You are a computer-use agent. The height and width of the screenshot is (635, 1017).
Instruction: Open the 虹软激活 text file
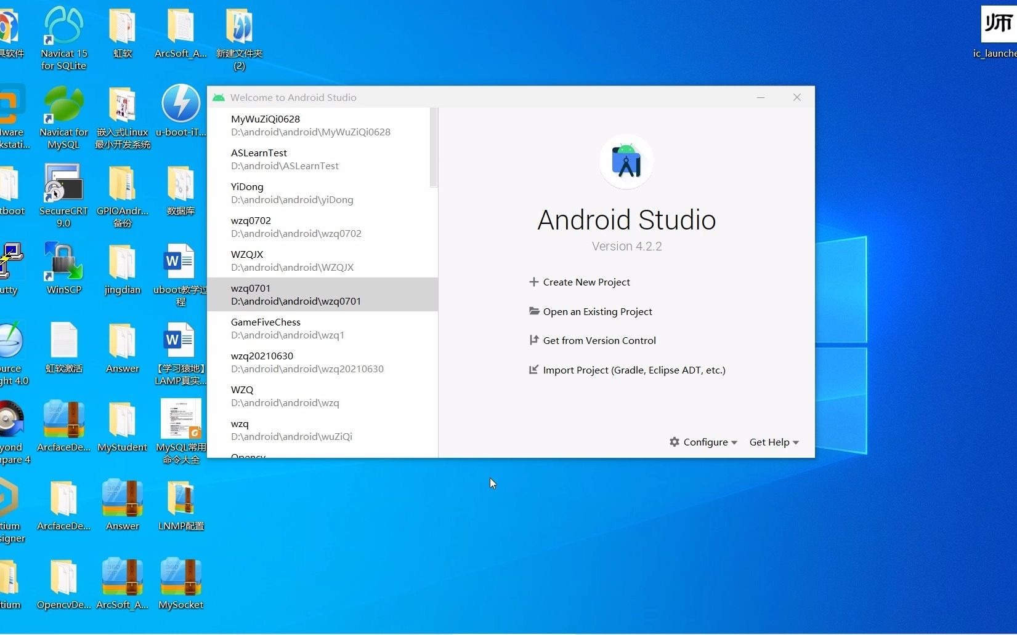click(63, 347)
